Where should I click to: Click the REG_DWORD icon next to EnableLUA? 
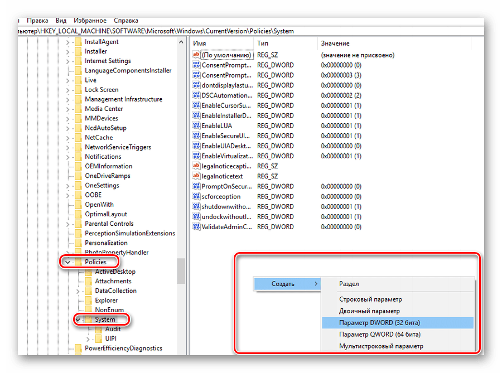(196, 125)
